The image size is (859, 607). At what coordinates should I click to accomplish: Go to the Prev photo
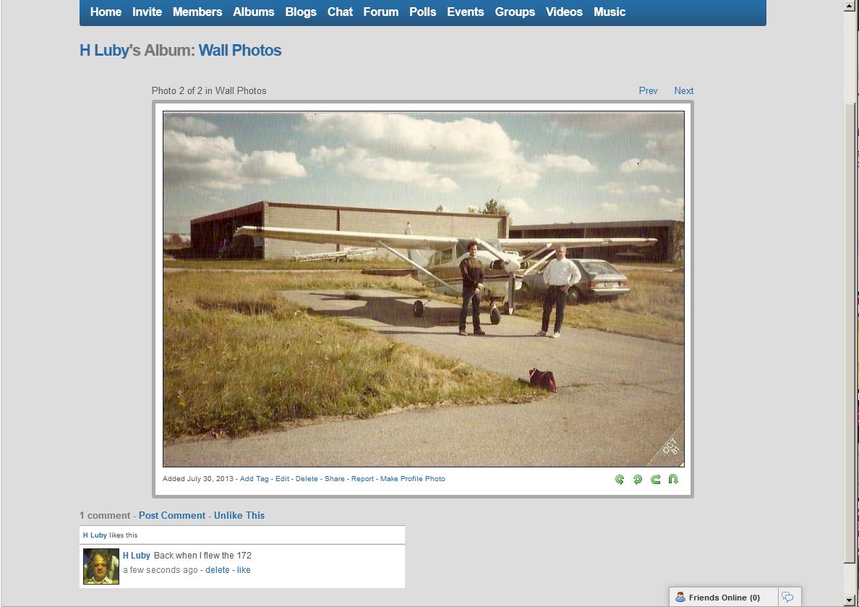click(648, 91)
